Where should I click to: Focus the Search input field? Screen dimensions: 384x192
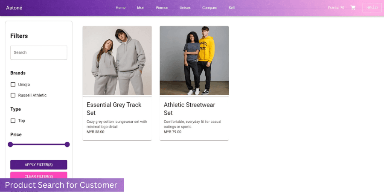39,52
